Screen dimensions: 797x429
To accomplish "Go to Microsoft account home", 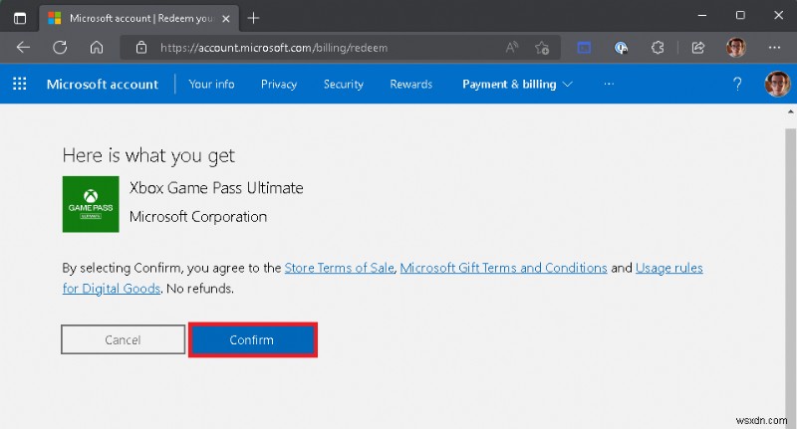I will coord(103,85).
